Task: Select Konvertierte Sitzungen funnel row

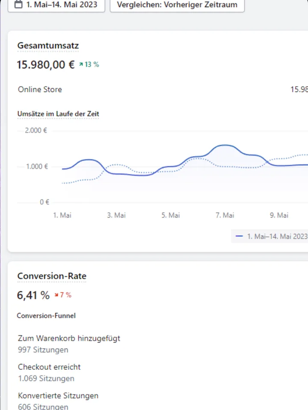Action: click(x=58, y=395)
